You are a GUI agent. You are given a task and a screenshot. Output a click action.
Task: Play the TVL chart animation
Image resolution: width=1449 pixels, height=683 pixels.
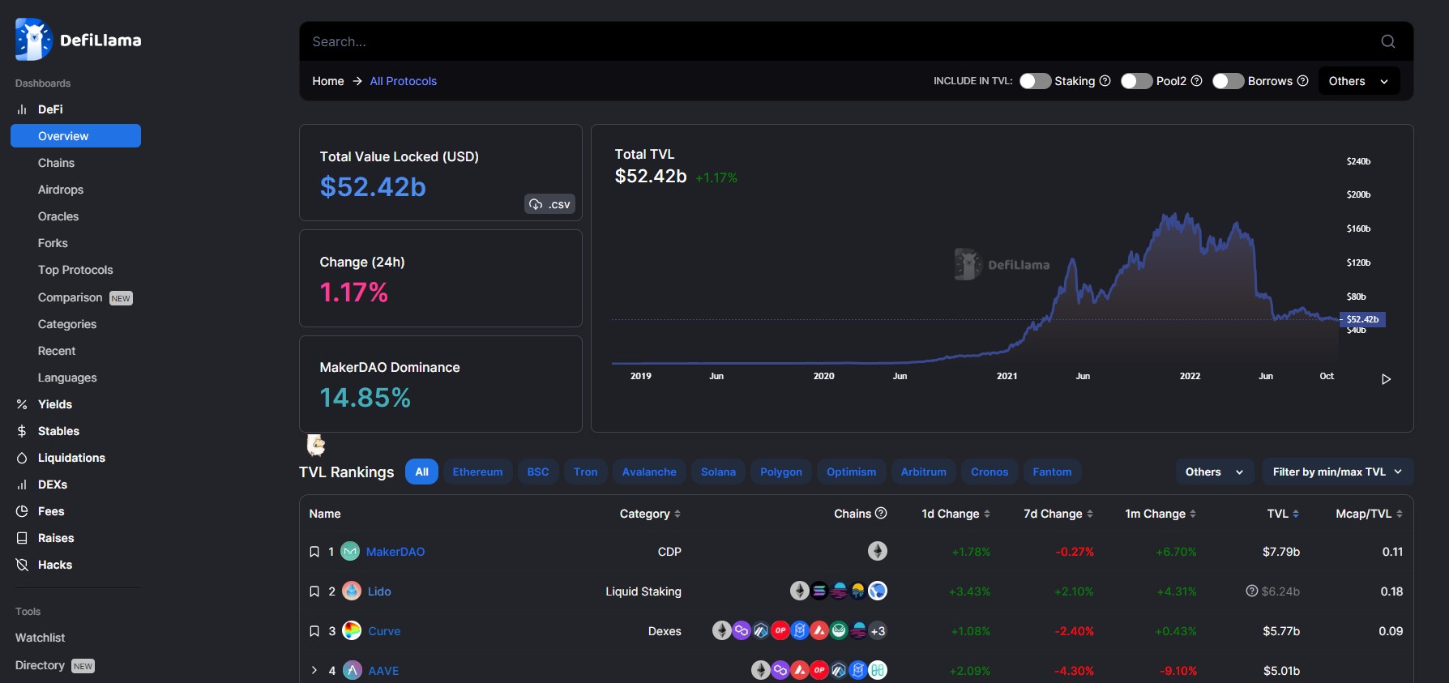pyautogui.click(x=1386, y=379)
